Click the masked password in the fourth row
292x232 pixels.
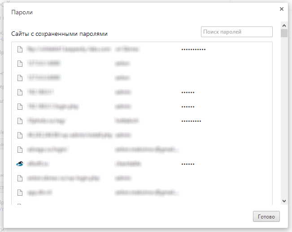(188, 92)
